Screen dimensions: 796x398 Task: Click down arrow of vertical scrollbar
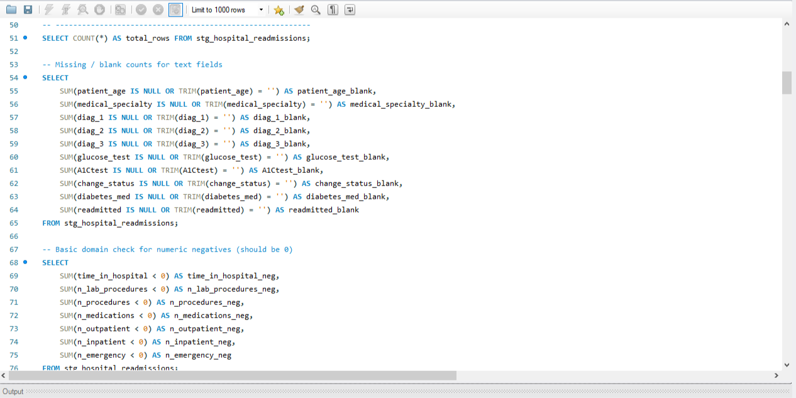(x=787, y=365)
